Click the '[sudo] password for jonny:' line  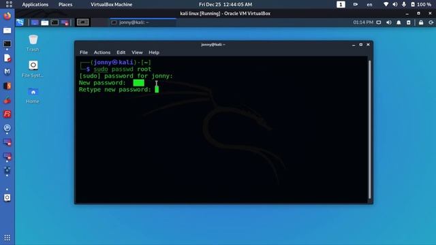(x=126, y=76)
